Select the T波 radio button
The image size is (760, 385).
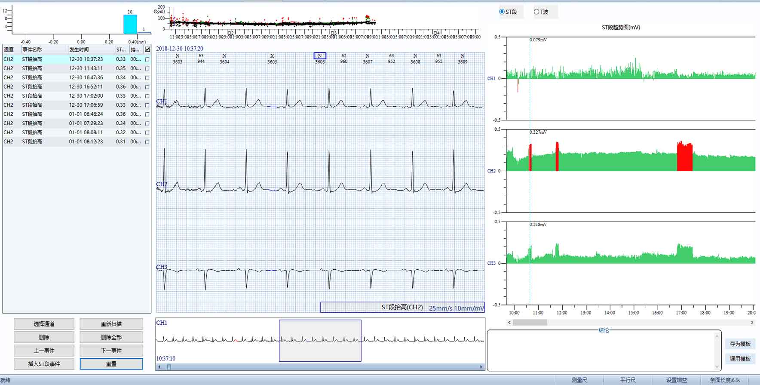(x=536, y=12)
